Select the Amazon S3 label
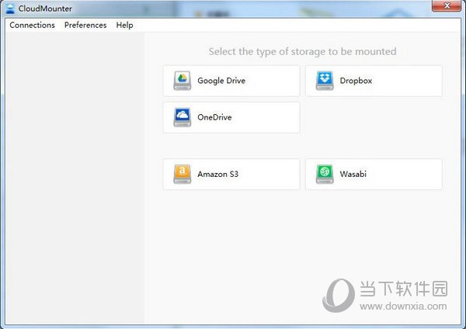The image size is (466, 329). pos(217,174)
